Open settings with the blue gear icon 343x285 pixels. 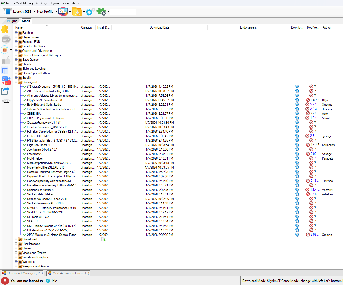click(x=90, y=12)
